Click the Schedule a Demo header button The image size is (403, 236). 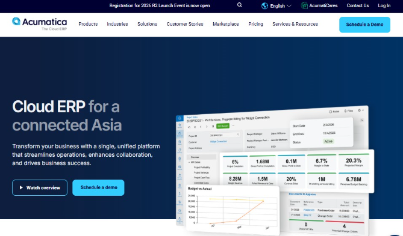click(x=364, y=25)
